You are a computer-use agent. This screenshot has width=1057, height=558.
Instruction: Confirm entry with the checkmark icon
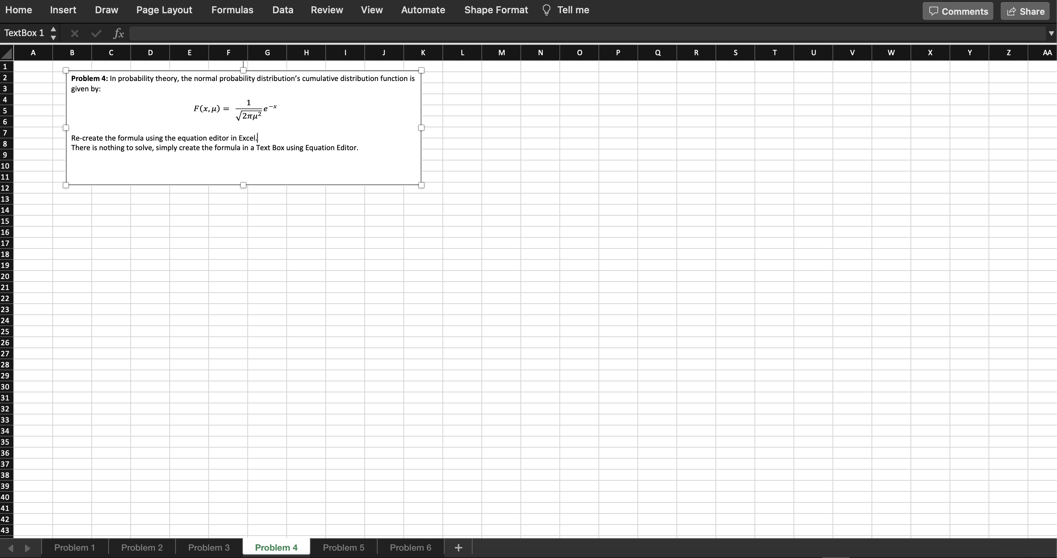coord(96,33)
